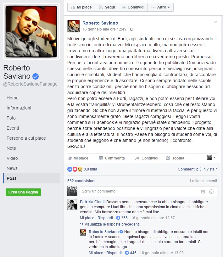Open the post-as identity selector dropdown
The image size is (223, 257).
click(211, 157)
